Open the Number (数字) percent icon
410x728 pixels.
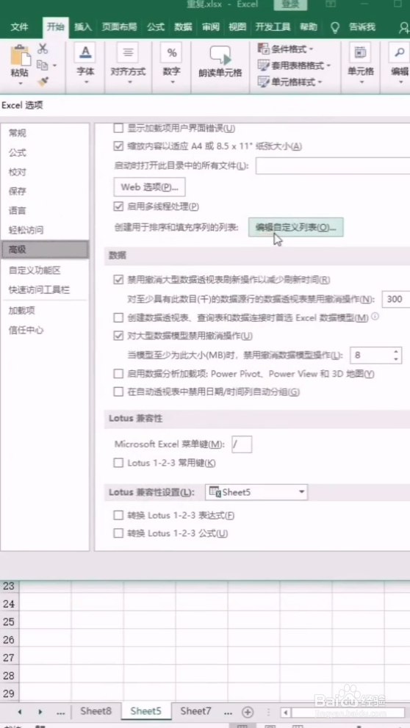(172, 52)
